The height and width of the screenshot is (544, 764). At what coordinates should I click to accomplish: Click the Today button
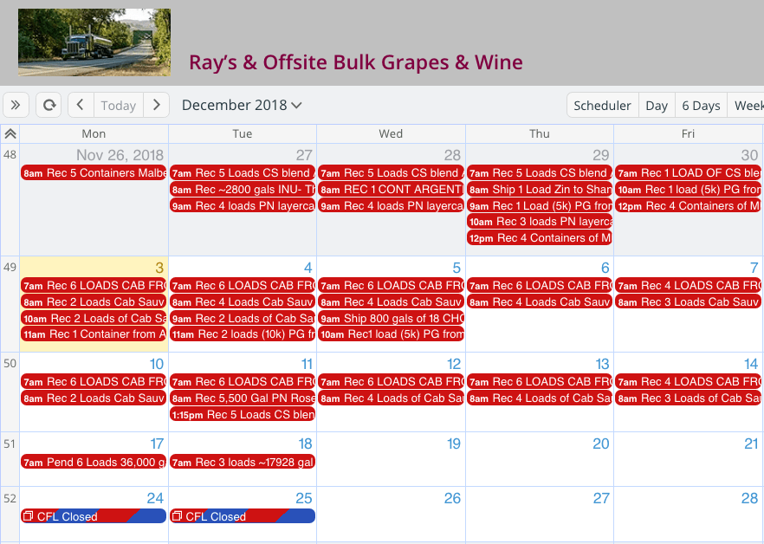pos(118,105)
